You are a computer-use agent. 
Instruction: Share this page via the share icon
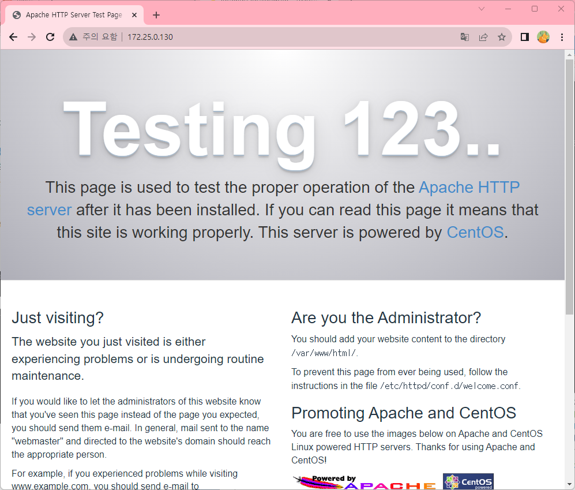tap(483, 37)
